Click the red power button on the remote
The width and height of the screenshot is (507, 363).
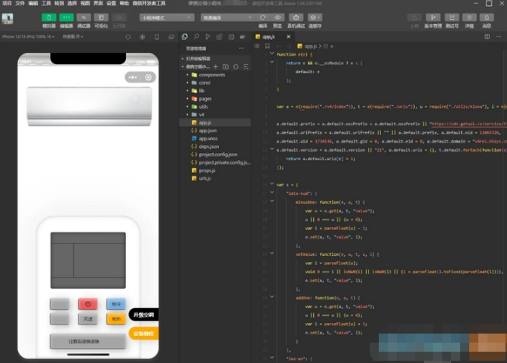[88, 304]
